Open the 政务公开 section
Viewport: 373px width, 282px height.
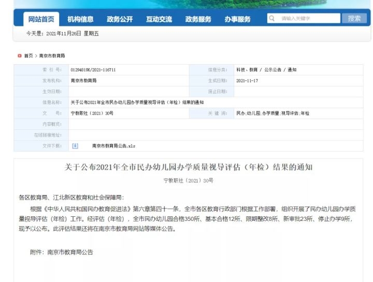[x=120, y=19]
